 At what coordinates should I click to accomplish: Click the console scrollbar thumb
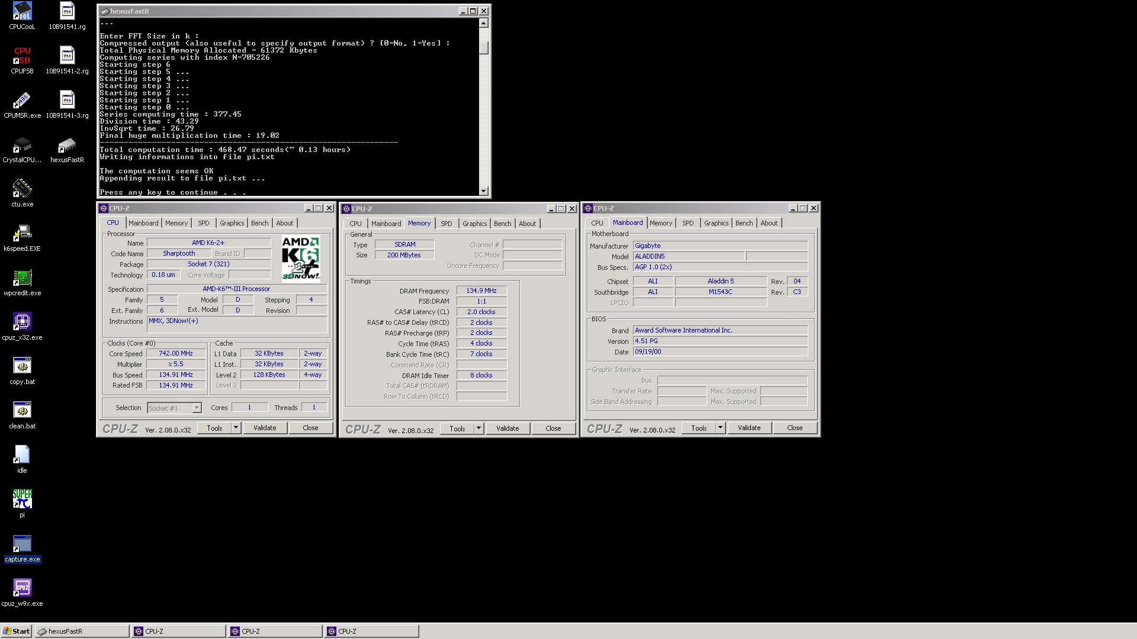click(x=484, y=47)
